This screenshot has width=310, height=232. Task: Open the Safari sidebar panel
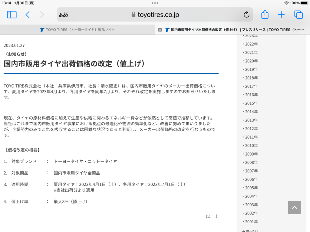12,14
